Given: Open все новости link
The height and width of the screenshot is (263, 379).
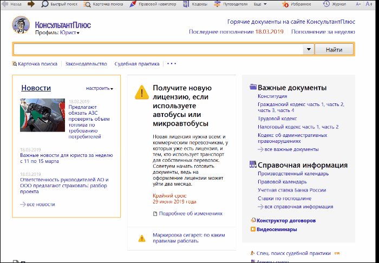Looking at the screenshot, I should [x=38, y=205].
